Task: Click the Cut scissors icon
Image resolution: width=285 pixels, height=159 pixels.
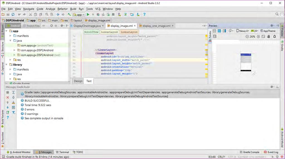Action: pos(30,14)
